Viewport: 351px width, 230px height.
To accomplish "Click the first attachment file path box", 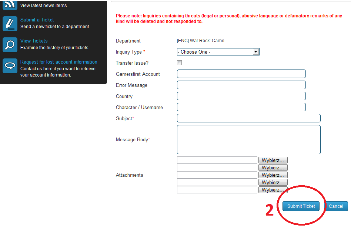I will (x=217, y=160).
